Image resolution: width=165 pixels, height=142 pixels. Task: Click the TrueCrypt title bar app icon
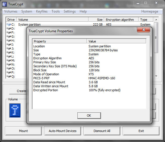(5, 4)
